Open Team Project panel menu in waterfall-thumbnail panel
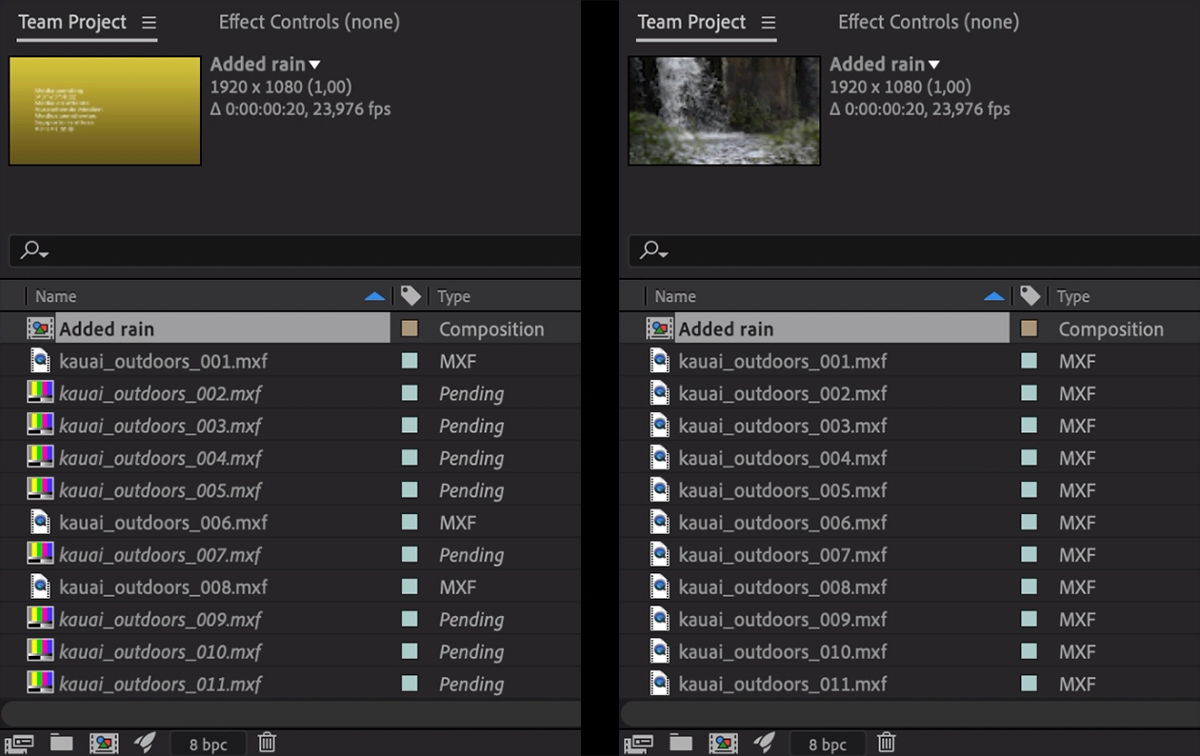This screenshot has height=756, width=1200. (768, 22)
